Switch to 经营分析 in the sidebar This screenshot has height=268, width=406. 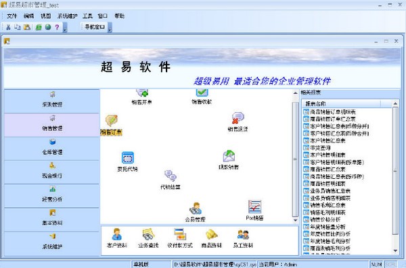coord(52,196)
